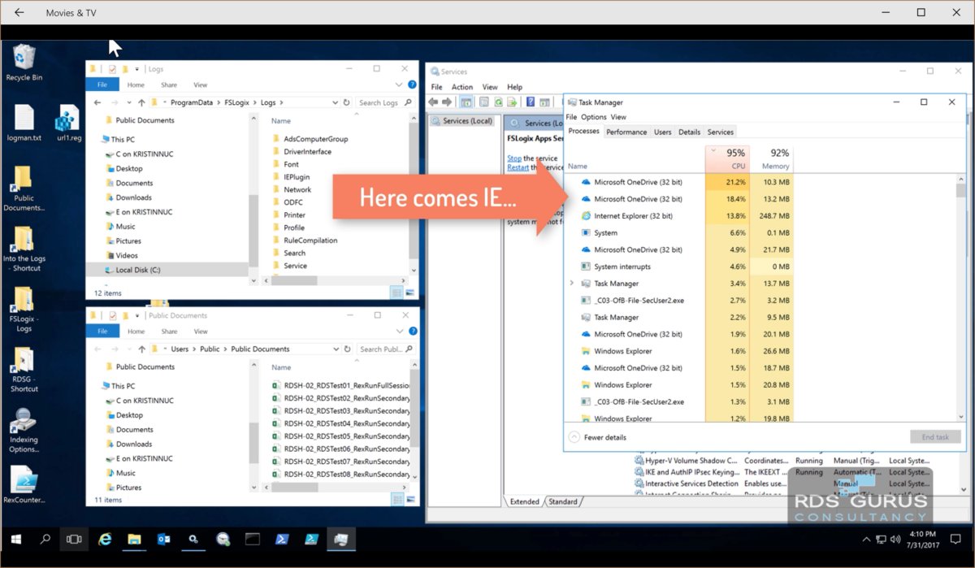This screenshot has height=568, width=975.
Task: Expand Task Manager process group row
Action: pyautogui.click(x=572, y=284)
